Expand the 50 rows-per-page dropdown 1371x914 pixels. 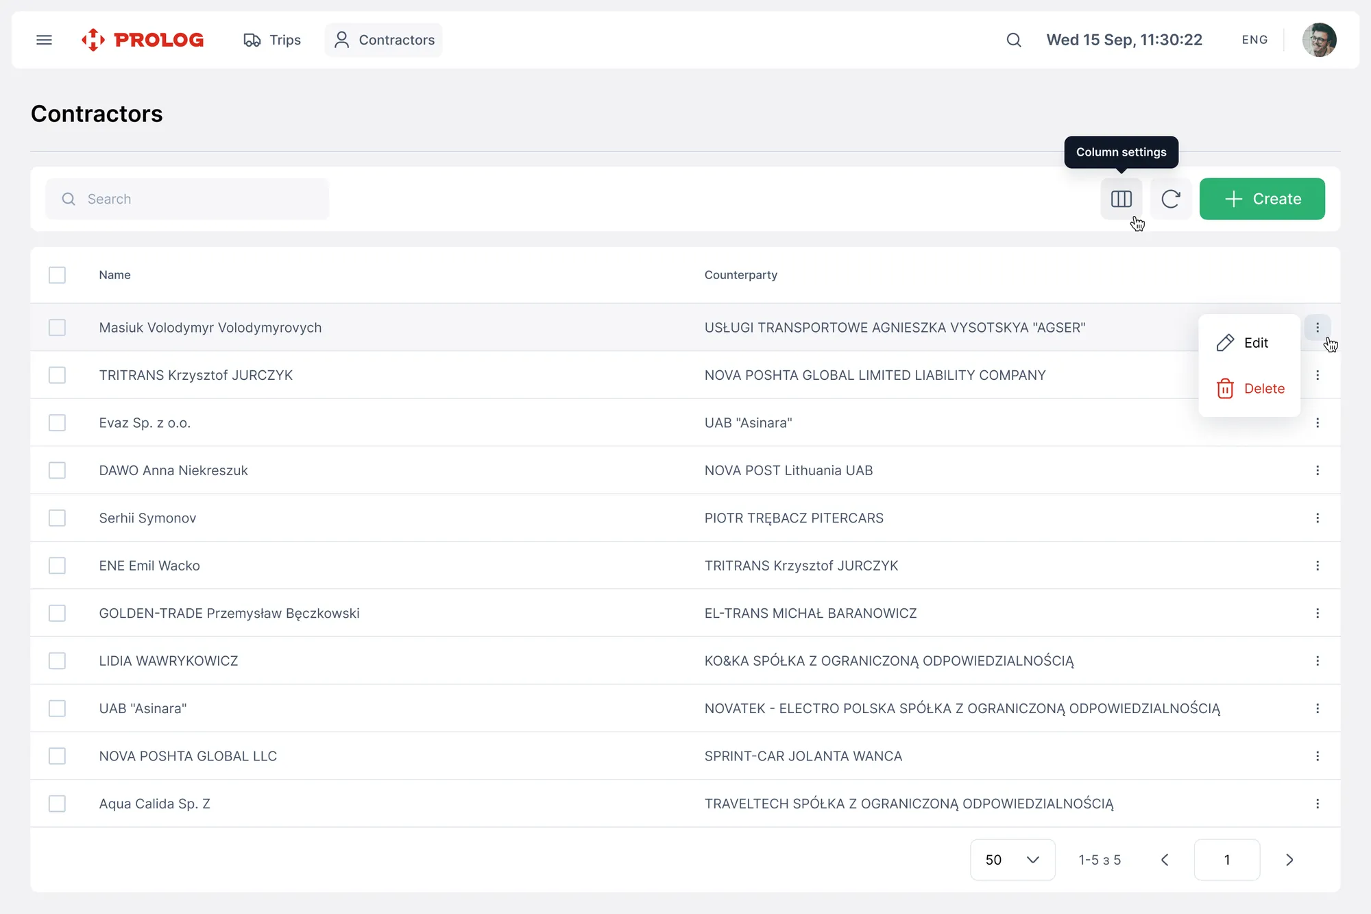[1012, 860]
